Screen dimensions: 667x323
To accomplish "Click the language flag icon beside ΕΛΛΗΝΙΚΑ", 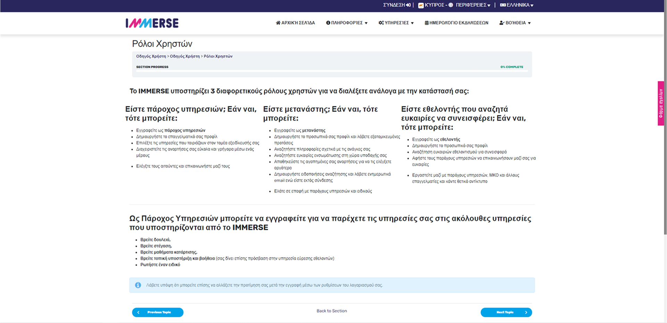I will 503,5.
